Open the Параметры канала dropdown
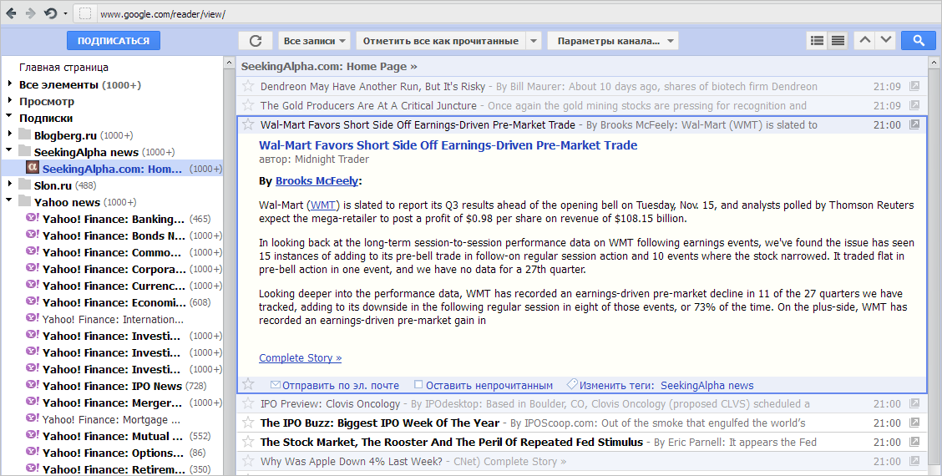Screen dimensions: 942x476 point(613,41)
